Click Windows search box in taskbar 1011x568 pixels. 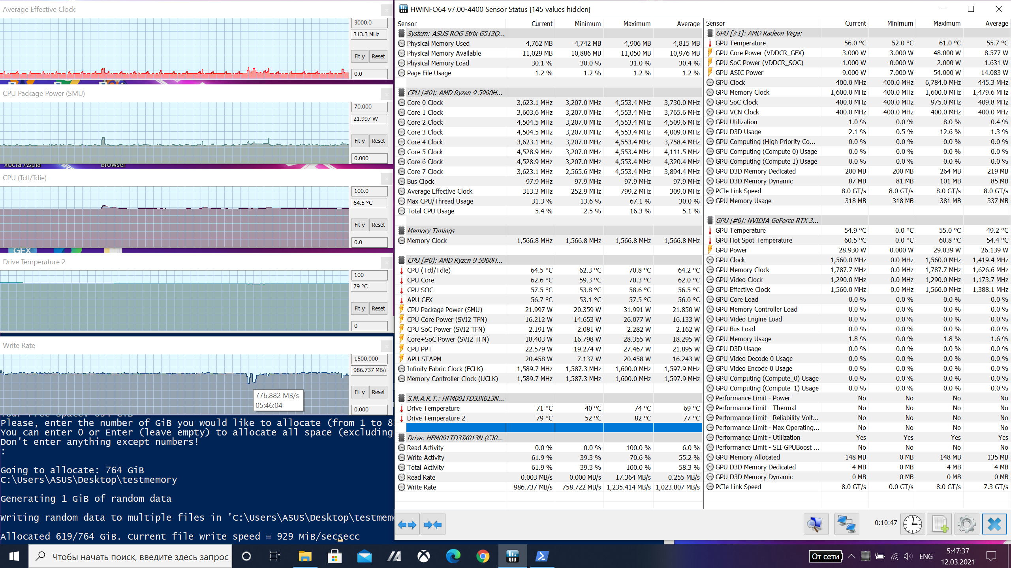(x=130, y=557)
